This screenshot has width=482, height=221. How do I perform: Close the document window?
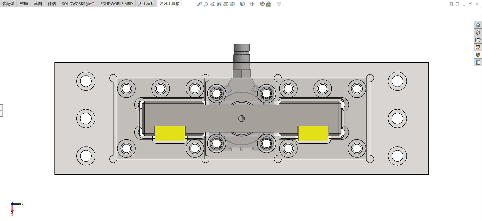click(x=477, y=4)
